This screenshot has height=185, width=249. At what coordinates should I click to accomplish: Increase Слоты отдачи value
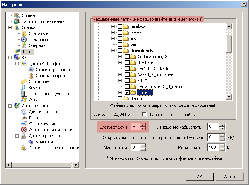143,125
